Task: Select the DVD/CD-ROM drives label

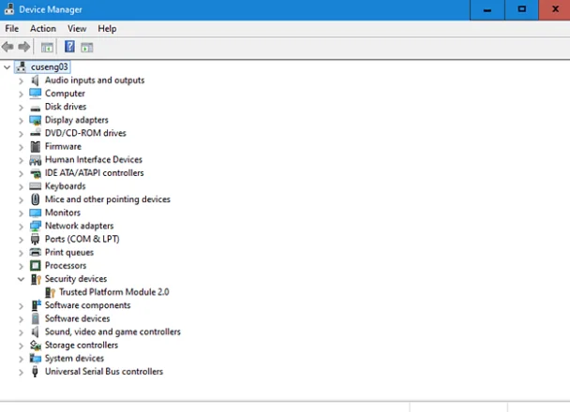Action: click(x=85, y=133)
